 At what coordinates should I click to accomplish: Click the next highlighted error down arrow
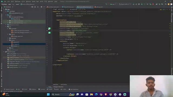coord(169,10)
